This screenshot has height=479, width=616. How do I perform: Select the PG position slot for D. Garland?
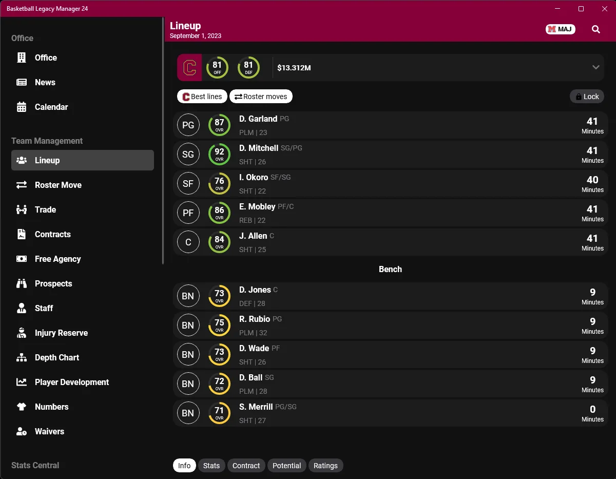[x=188, y=125]
